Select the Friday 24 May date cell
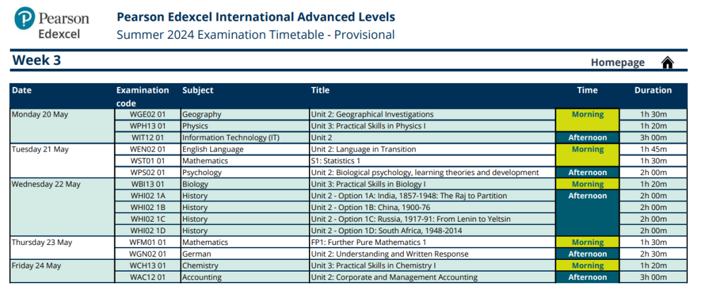 62,272
